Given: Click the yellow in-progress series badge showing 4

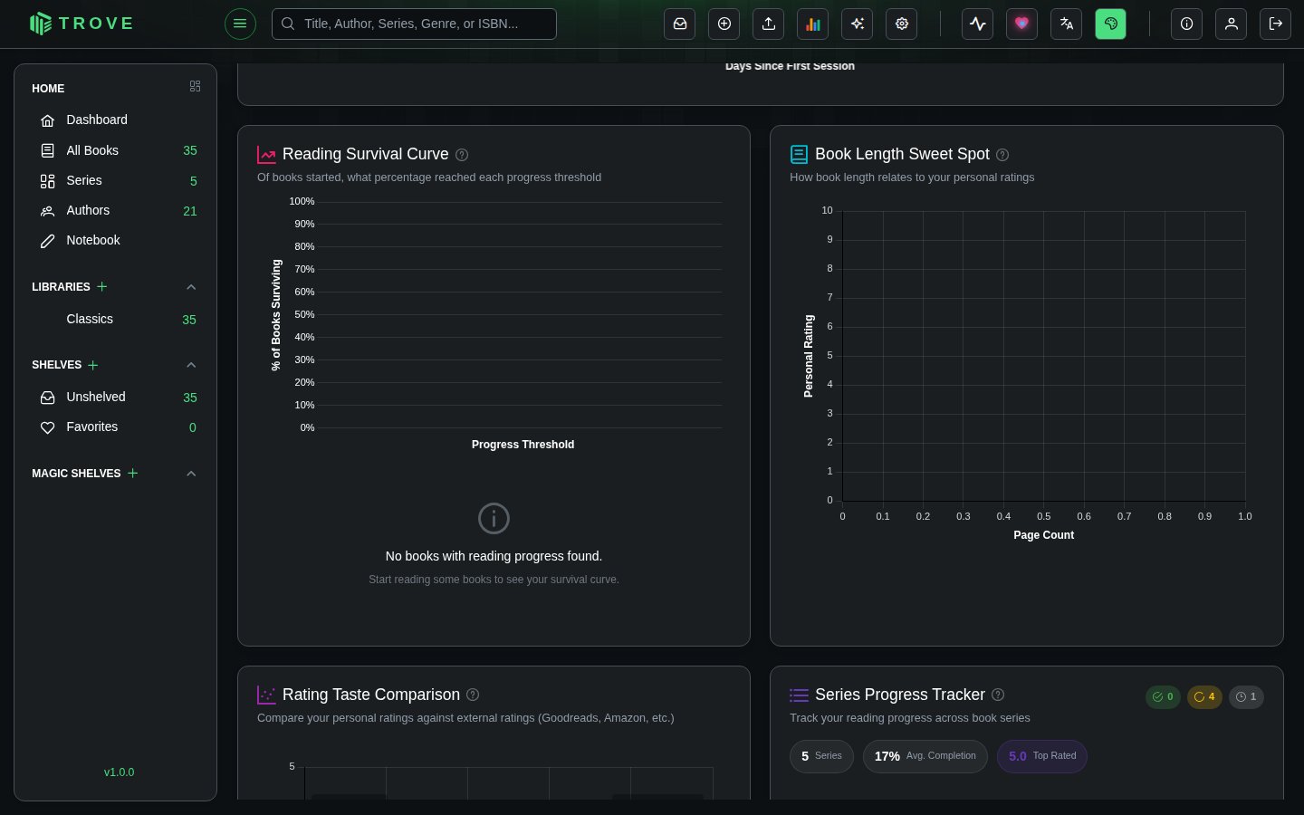Looking at the screenshot, I should 1204,696.
